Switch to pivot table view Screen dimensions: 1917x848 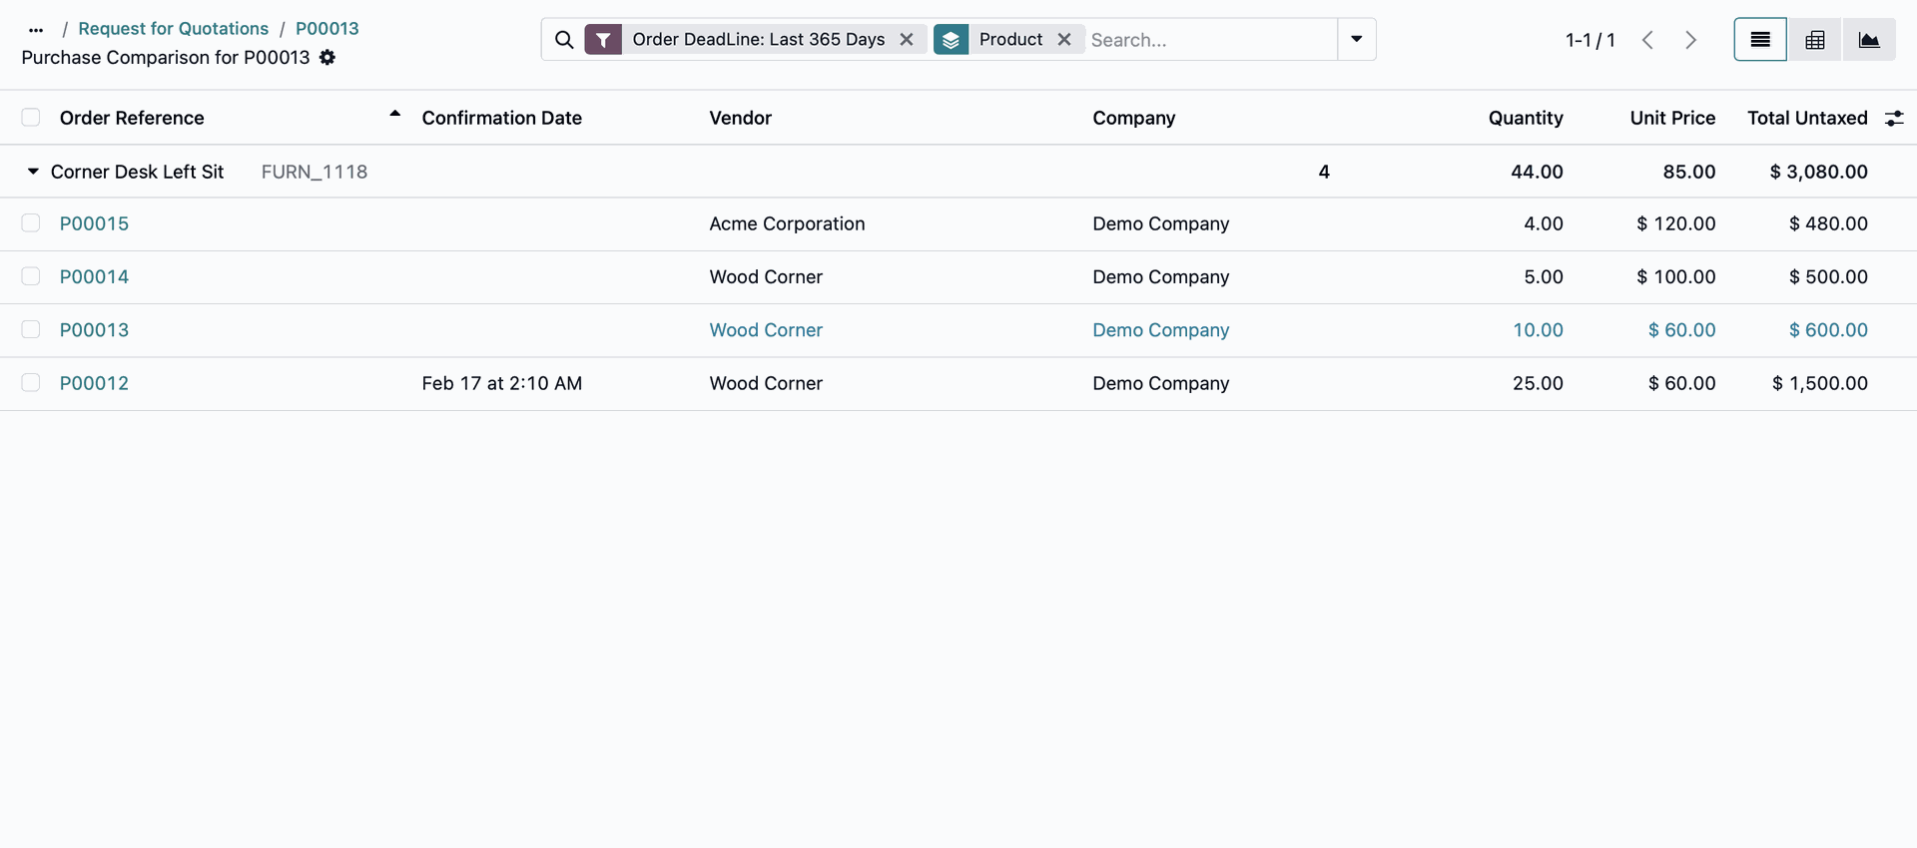tap(1815, 40)
